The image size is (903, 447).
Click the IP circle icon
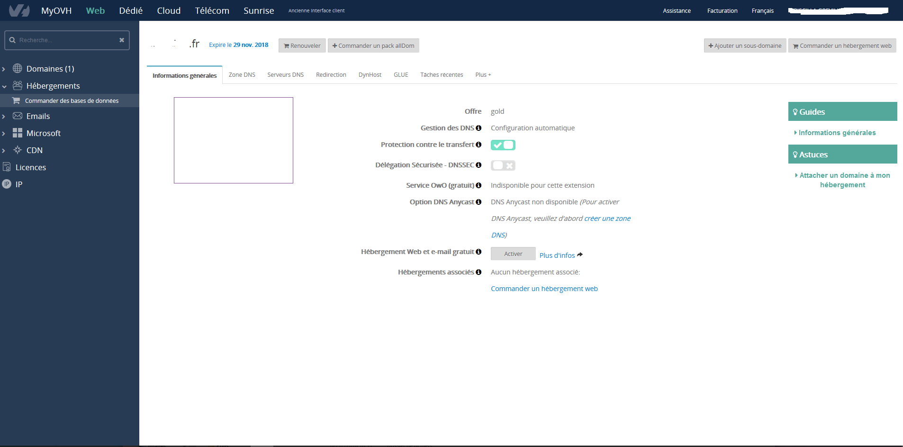click(x=7, y=184)
